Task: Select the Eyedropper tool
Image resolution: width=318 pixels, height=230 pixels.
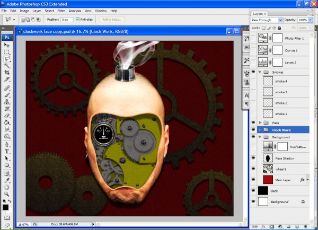Action: [7, 180]
